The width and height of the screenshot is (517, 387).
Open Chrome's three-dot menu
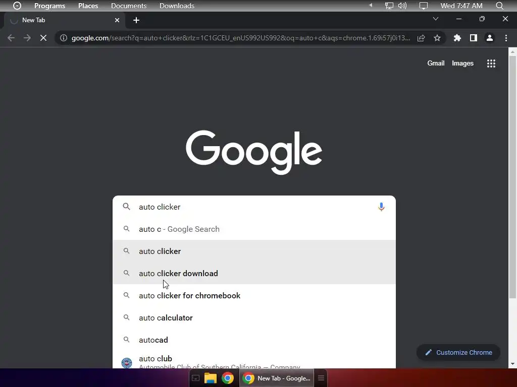pyautogui.click(x=506, y=38)
